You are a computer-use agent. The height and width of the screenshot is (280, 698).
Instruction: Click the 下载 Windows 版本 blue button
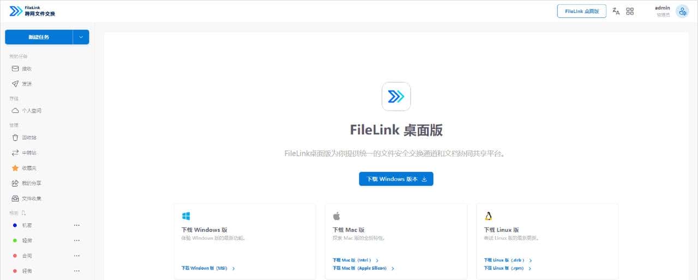(396, 179)
